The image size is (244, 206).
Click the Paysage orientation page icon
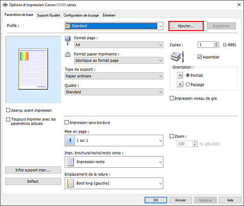click(180, 85)
